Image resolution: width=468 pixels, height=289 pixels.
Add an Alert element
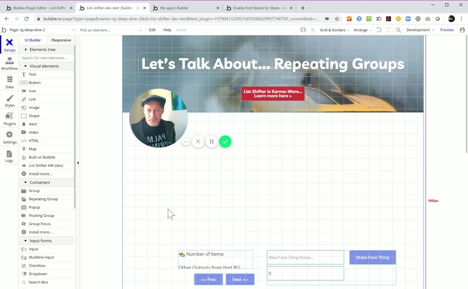tap(47, 124)
